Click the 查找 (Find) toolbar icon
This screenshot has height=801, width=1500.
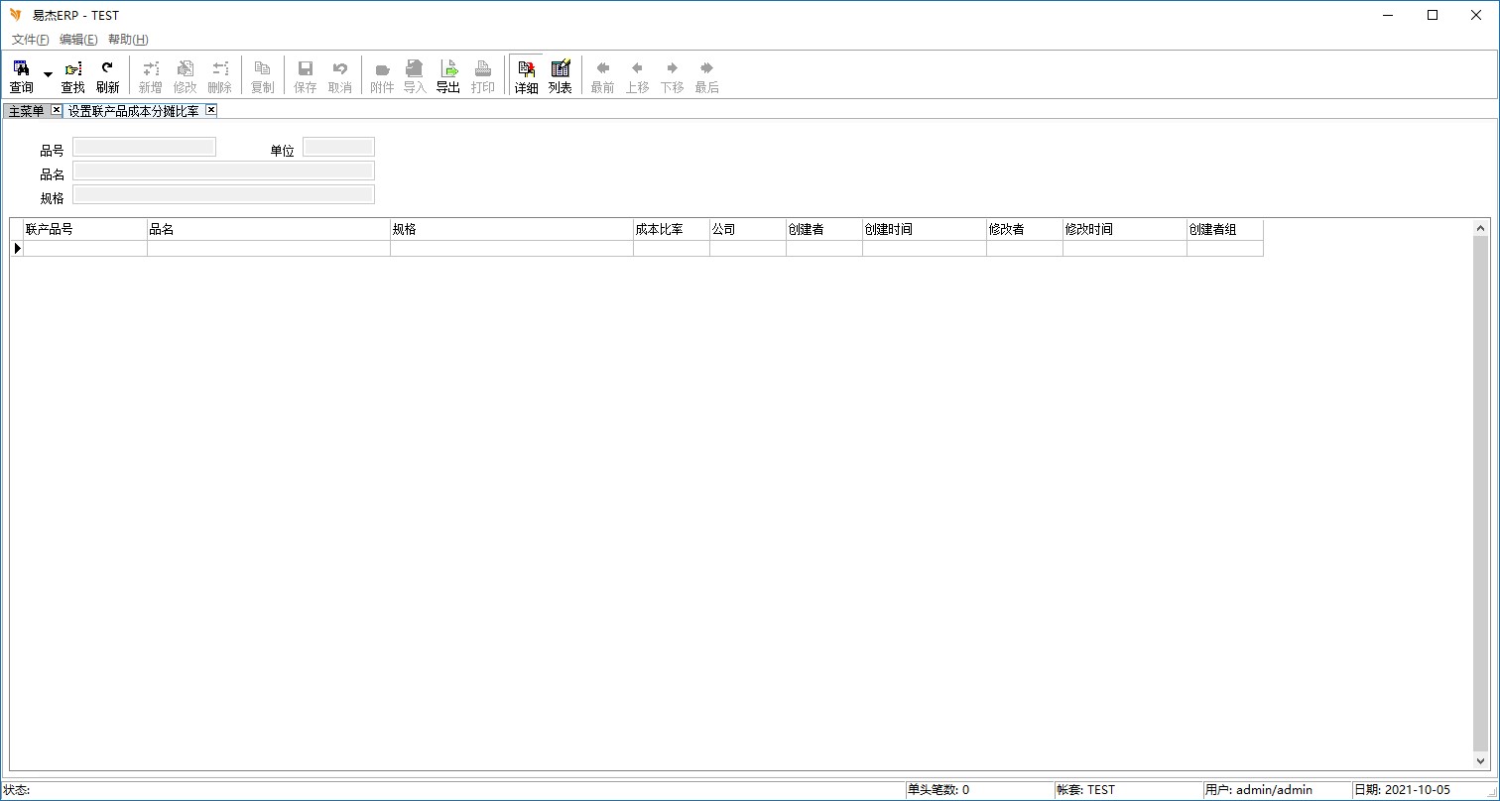click(73, 76)
